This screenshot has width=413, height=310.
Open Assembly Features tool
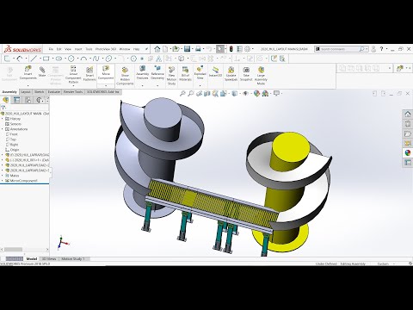pos(142,72)
